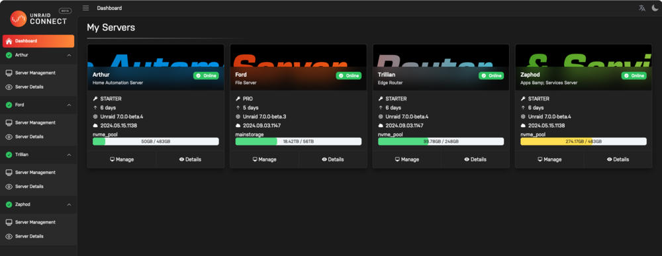The width and height of the screenshot is (662, 256).
Task: Click Manage button on Zaphod card
Action: [549, 159]
